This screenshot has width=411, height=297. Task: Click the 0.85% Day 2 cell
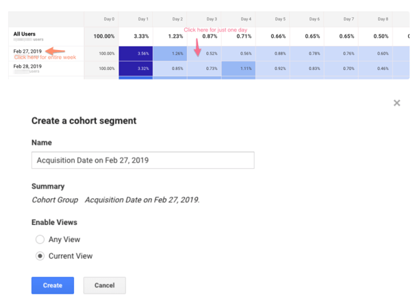pos(170,69)
